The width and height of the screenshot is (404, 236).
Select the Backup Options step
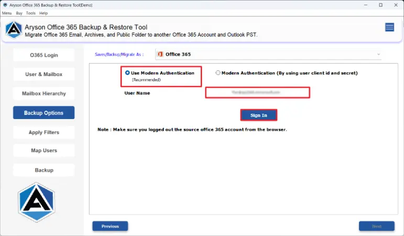[44, 113]
